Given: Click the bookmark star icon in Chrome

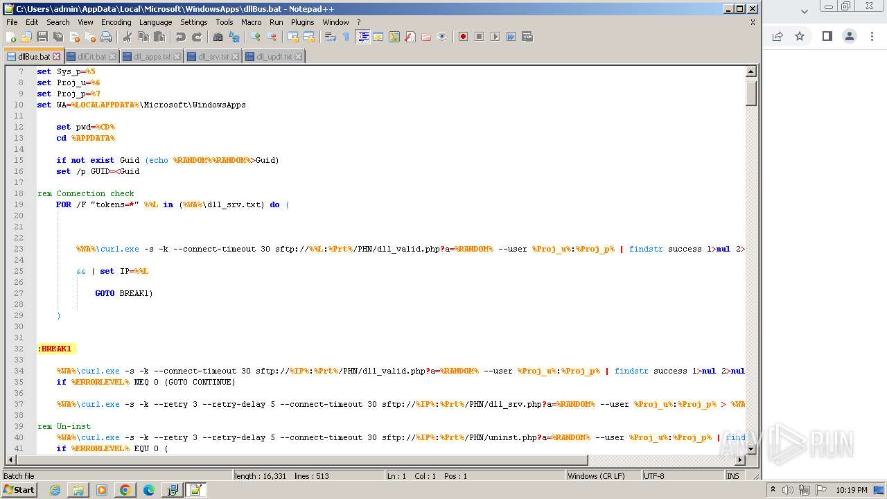Looking at the screenshot, I should (x=800, y=36).
